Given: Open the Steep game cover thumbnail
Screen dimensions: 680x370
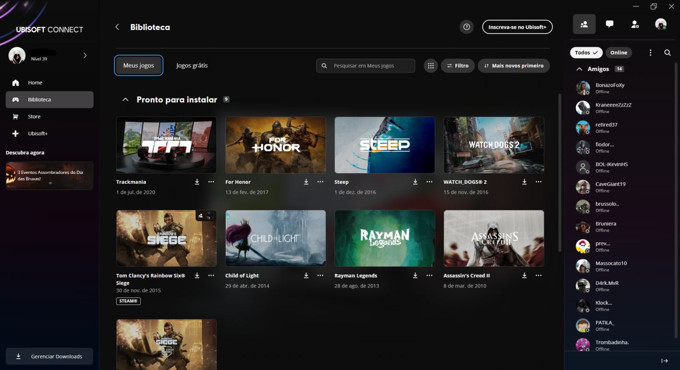Looking at the screenshot, I should point(385,145).
